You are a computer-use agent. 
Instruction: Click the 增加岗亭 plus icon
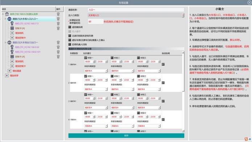click(x=7, y=76)
